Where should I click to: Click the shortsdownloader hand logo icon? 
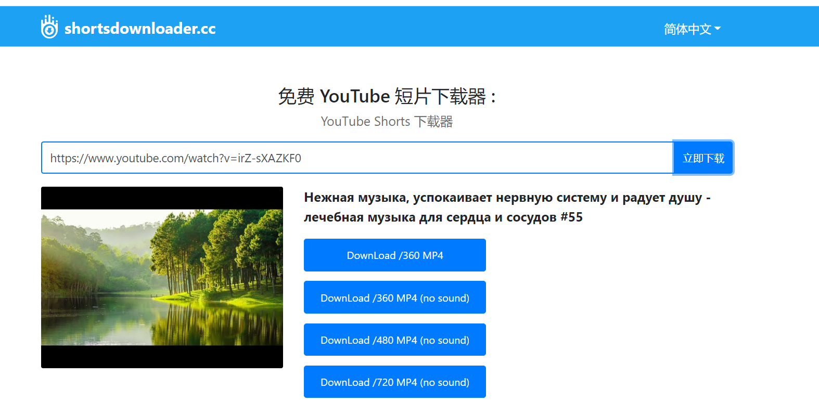coord(49,27)
